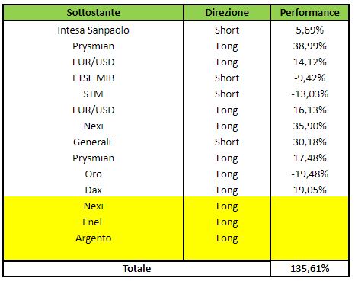Select the -13,03% performance value
355x281 pixels.
tap(309, 94)
